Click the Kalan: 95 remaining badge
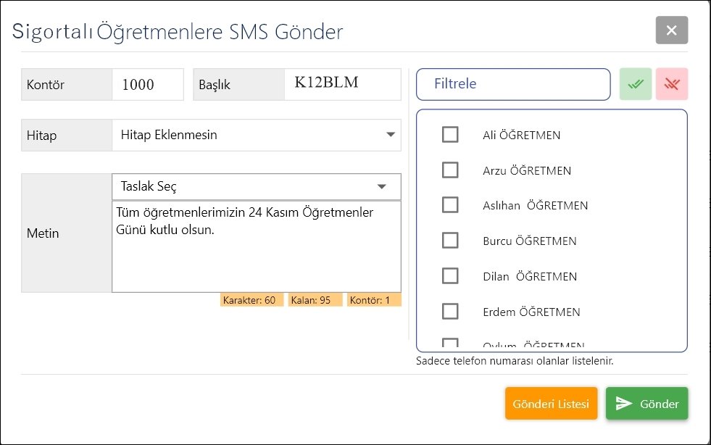This screenshot has height=445, width=711. click(315, 300)
